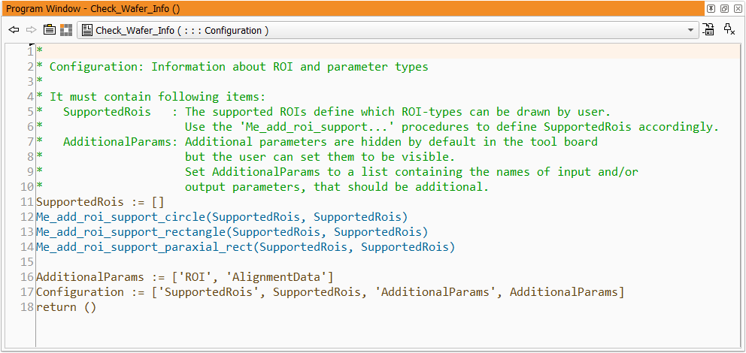Click the keyboard shortcut icon beside dropdown

[708, 30]
